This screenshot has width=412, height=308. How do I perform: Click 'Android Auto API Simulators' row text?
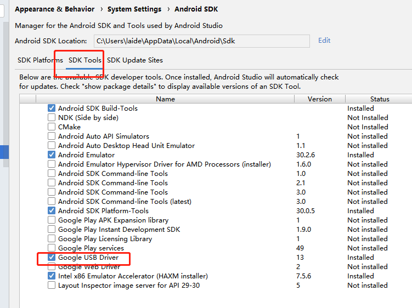point(104,136)
